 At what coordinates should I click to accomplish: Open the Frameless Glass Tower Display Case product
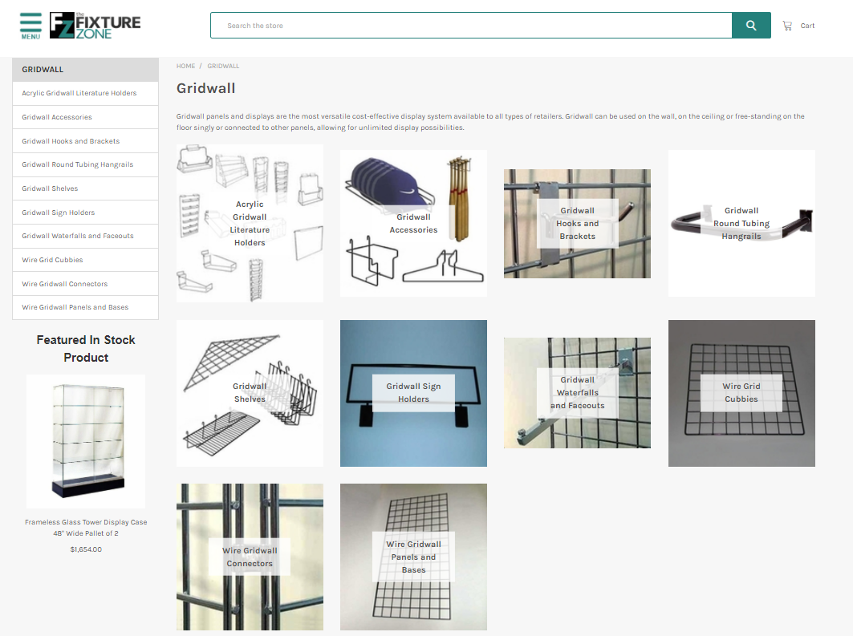pyautogui.click(x=86, y=441)
